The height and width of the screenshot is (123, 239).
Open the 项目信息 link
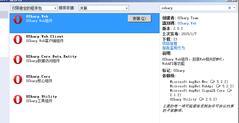click(x=170, y=44)
